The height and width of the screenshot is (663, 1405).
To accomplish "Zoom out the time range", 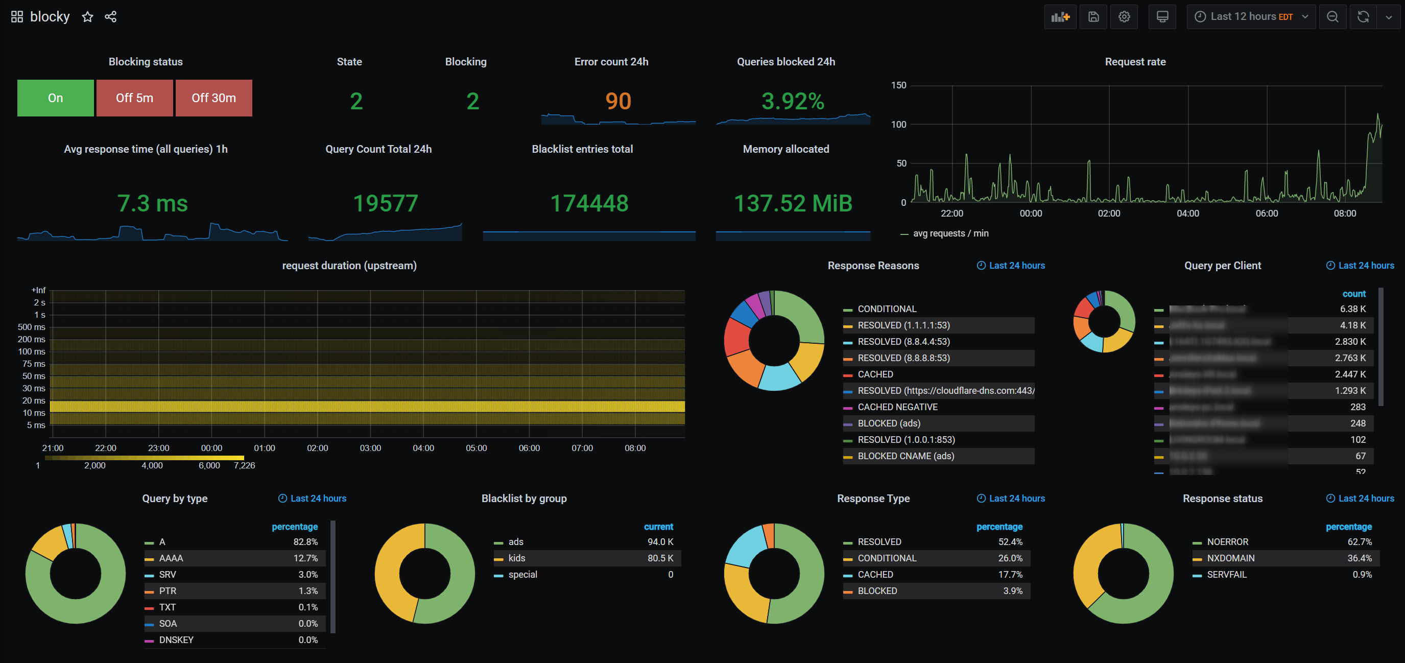I will [x=1332, y=17].
